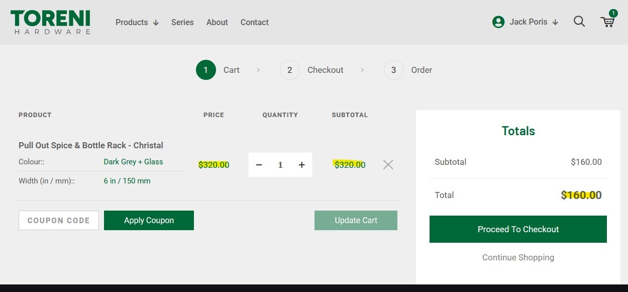This screenshot has width=628, height=292.
Task: Remove the Spice Rack item with X
Action: tap(388, 165)
